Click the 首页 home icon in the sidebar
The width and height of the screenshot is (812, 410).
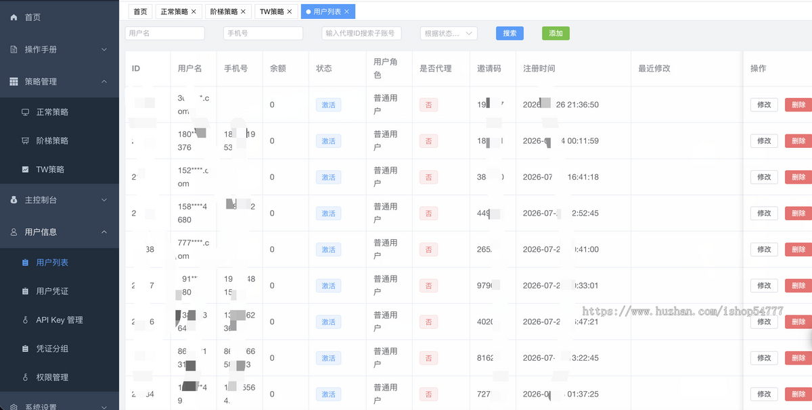tap(14, 18)
